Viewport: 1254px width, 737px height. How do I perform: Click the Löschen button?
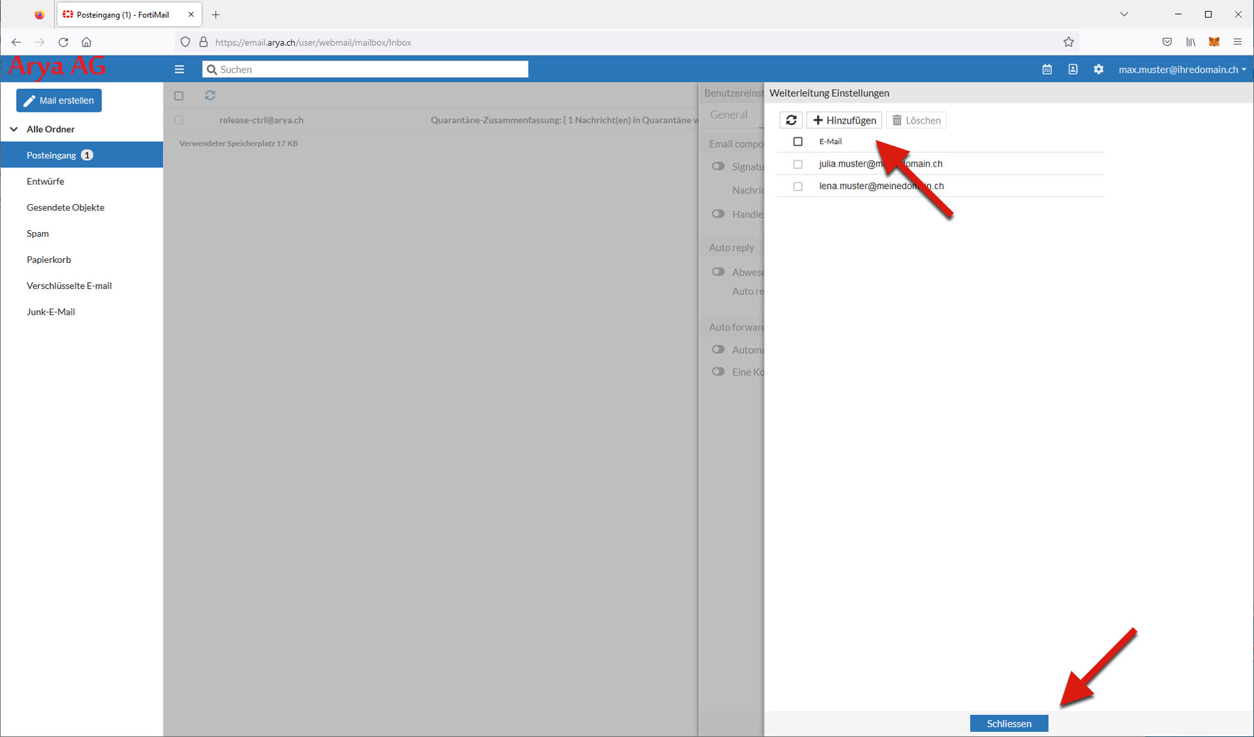(916, 120)
